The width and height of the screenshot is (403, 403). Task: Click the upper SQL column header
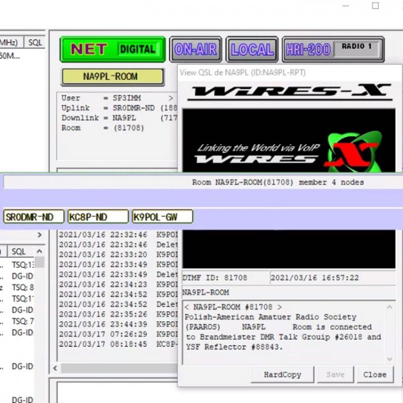pyautogui.click(x=35, y=42)
